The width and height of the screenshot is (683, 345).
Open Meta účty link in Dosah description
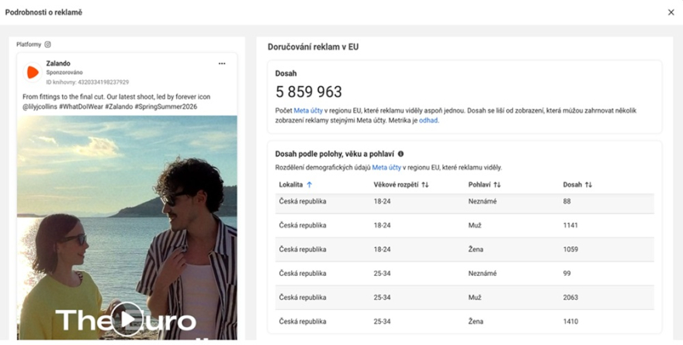pyautogui.click(x=308, y=111)
